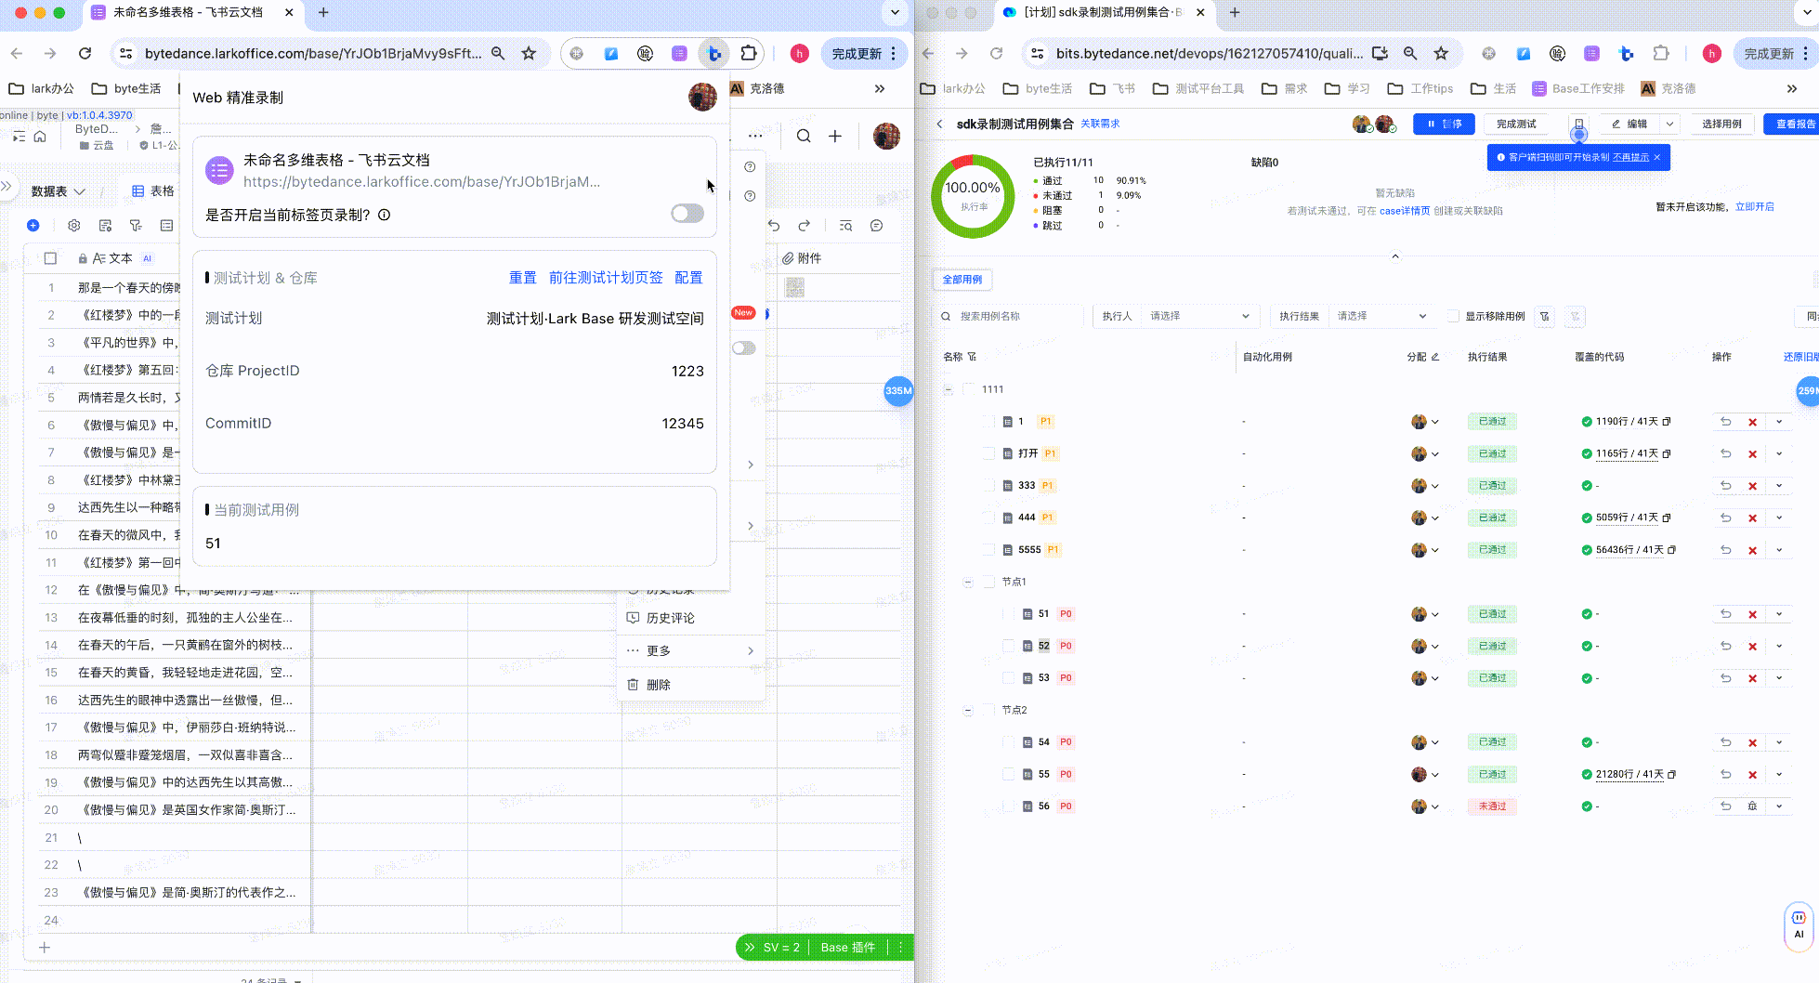Open dropdown arrow next to 编辑
The width and height of the screenshot is (1819, 983).
pyautogui.click(x=1669, y=124)
